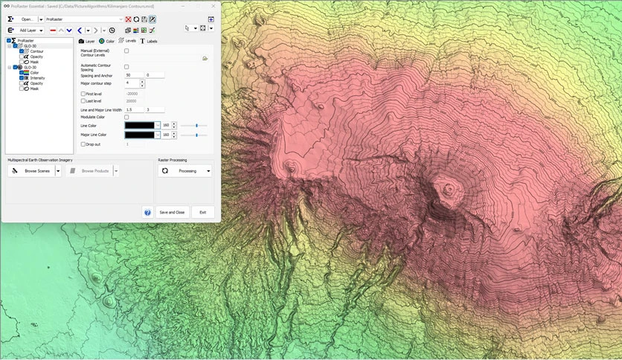Check the Modulate Color box

click(x=126, y=117)
